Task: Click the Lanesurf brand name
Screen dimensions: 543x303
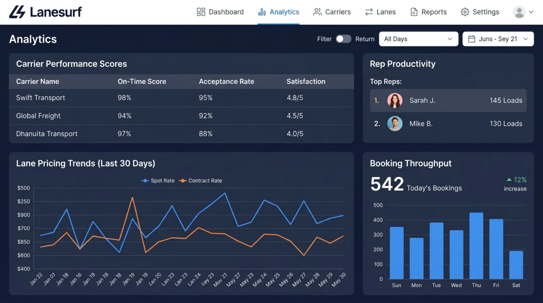Action: (56, 12)
